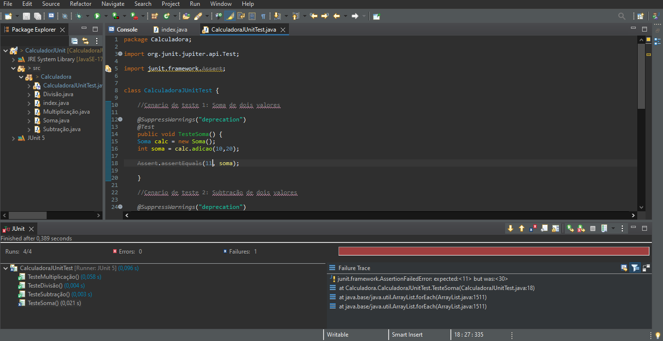Save the current file with Save icon

point(26,16)
